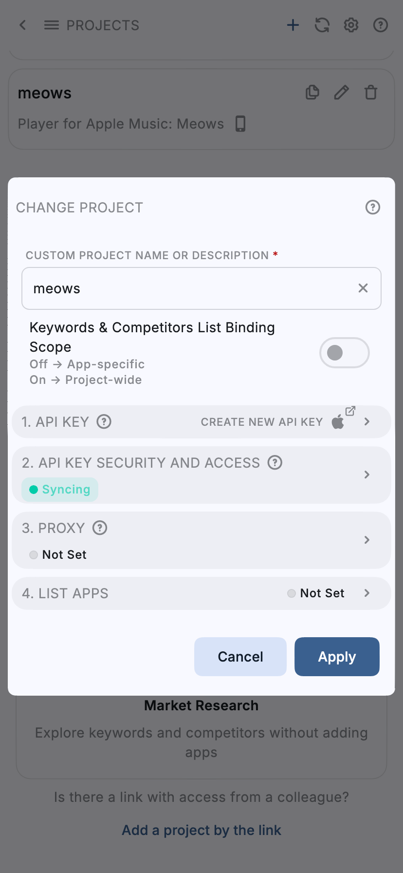Expand the API KEY section chevron

tap(367, 421)
